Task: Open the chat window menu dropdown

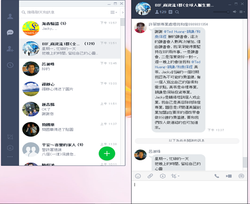Action: pos(242,12)
